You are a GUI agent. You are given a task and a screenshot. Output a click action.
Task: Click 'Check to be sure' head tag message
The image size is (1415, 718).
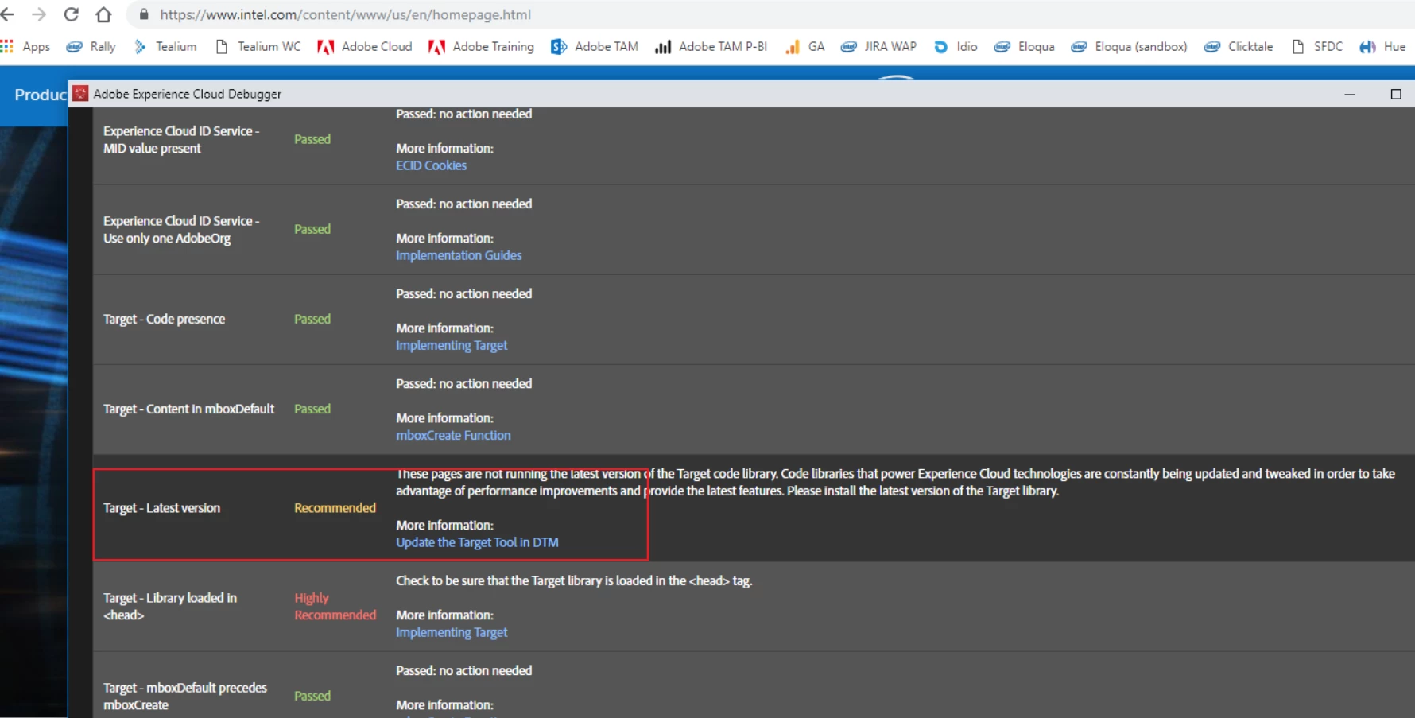(574, 580)
